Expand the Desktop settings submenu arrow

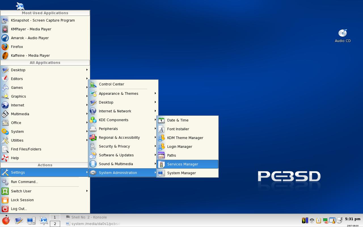click(155, 102)
